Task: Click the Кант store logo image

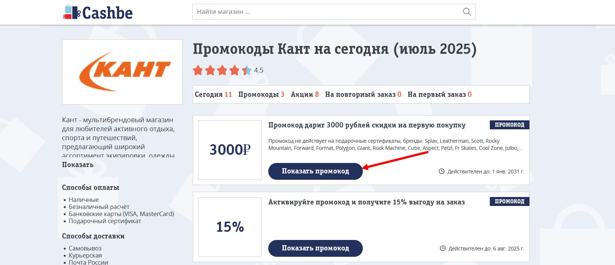Action: (x=122, y=72)
